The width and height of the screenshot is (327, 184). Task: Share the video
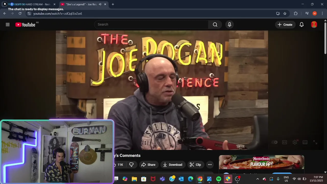coord(148,165)
